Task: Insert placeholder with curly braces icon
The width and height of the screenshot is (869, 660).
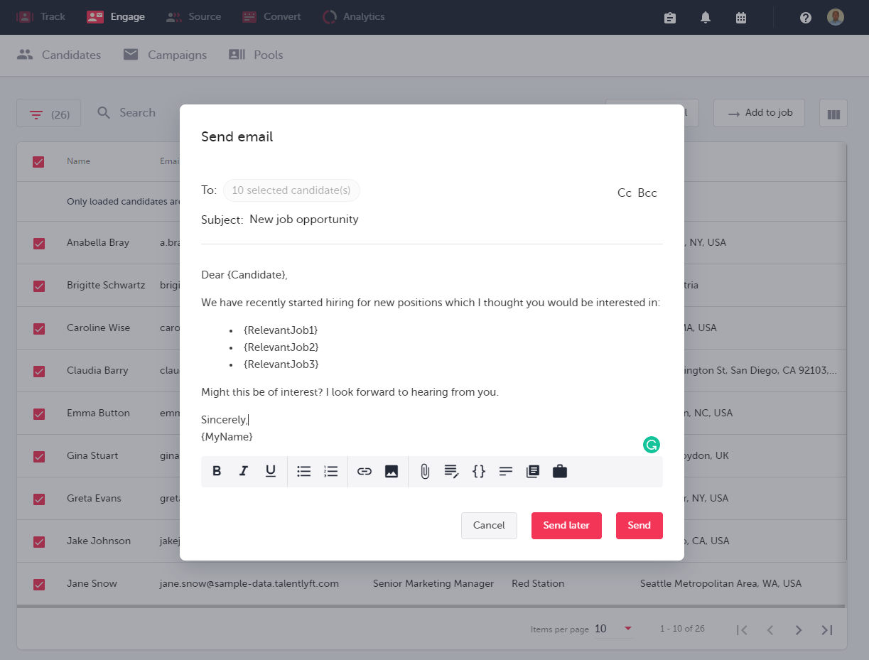Action: [479, 471]
